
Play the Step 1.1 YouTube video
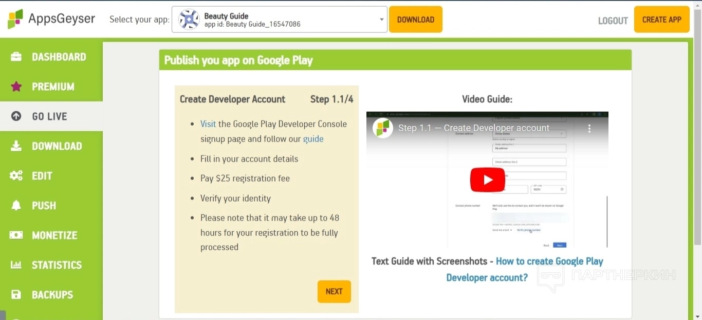point(487,180)
